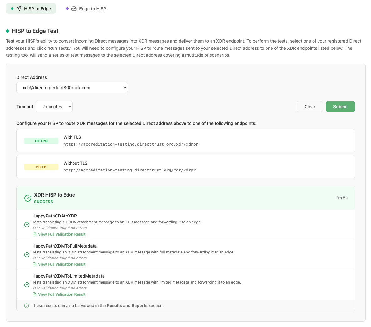Click the With TLS label
The image size is (371, 327).
point(72,137)
